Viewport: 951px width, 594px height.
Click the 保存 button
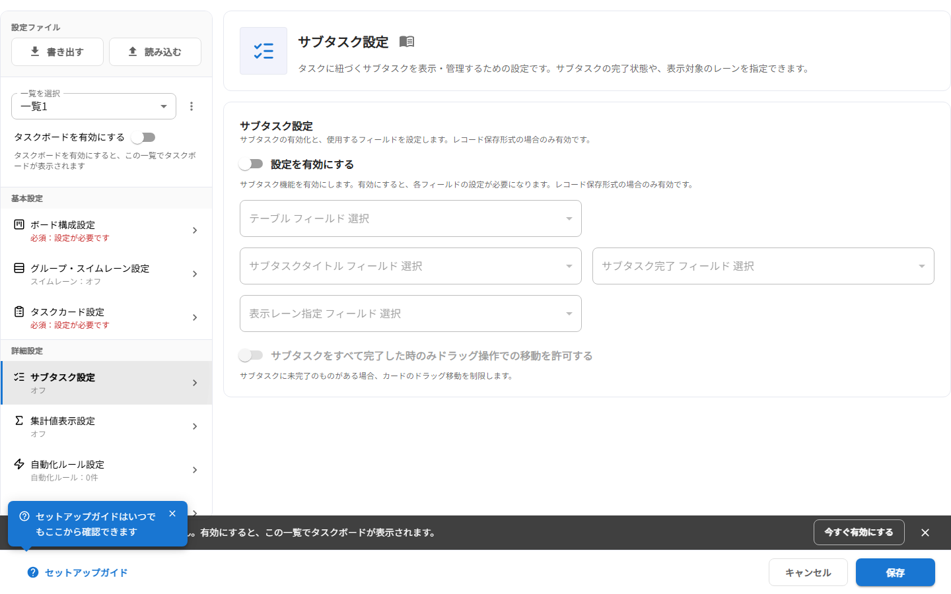coord(896,572)
